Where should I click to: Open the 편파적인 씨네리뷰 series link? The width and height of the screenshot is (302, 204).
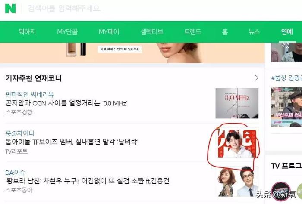pyautogui.click(x=30, y=94)
